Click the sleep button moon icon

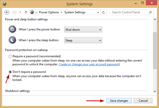coord(12,40)
